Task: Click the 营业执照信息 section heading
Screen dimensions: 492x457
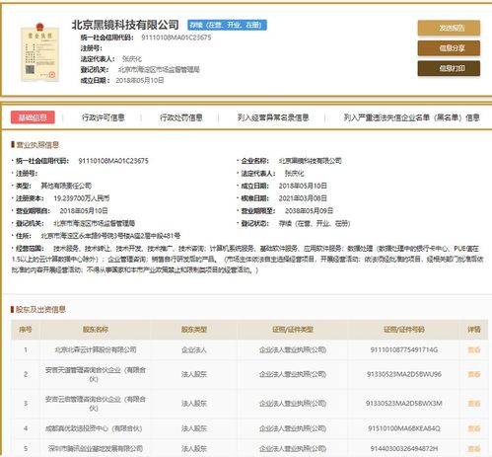Action: 37,145
